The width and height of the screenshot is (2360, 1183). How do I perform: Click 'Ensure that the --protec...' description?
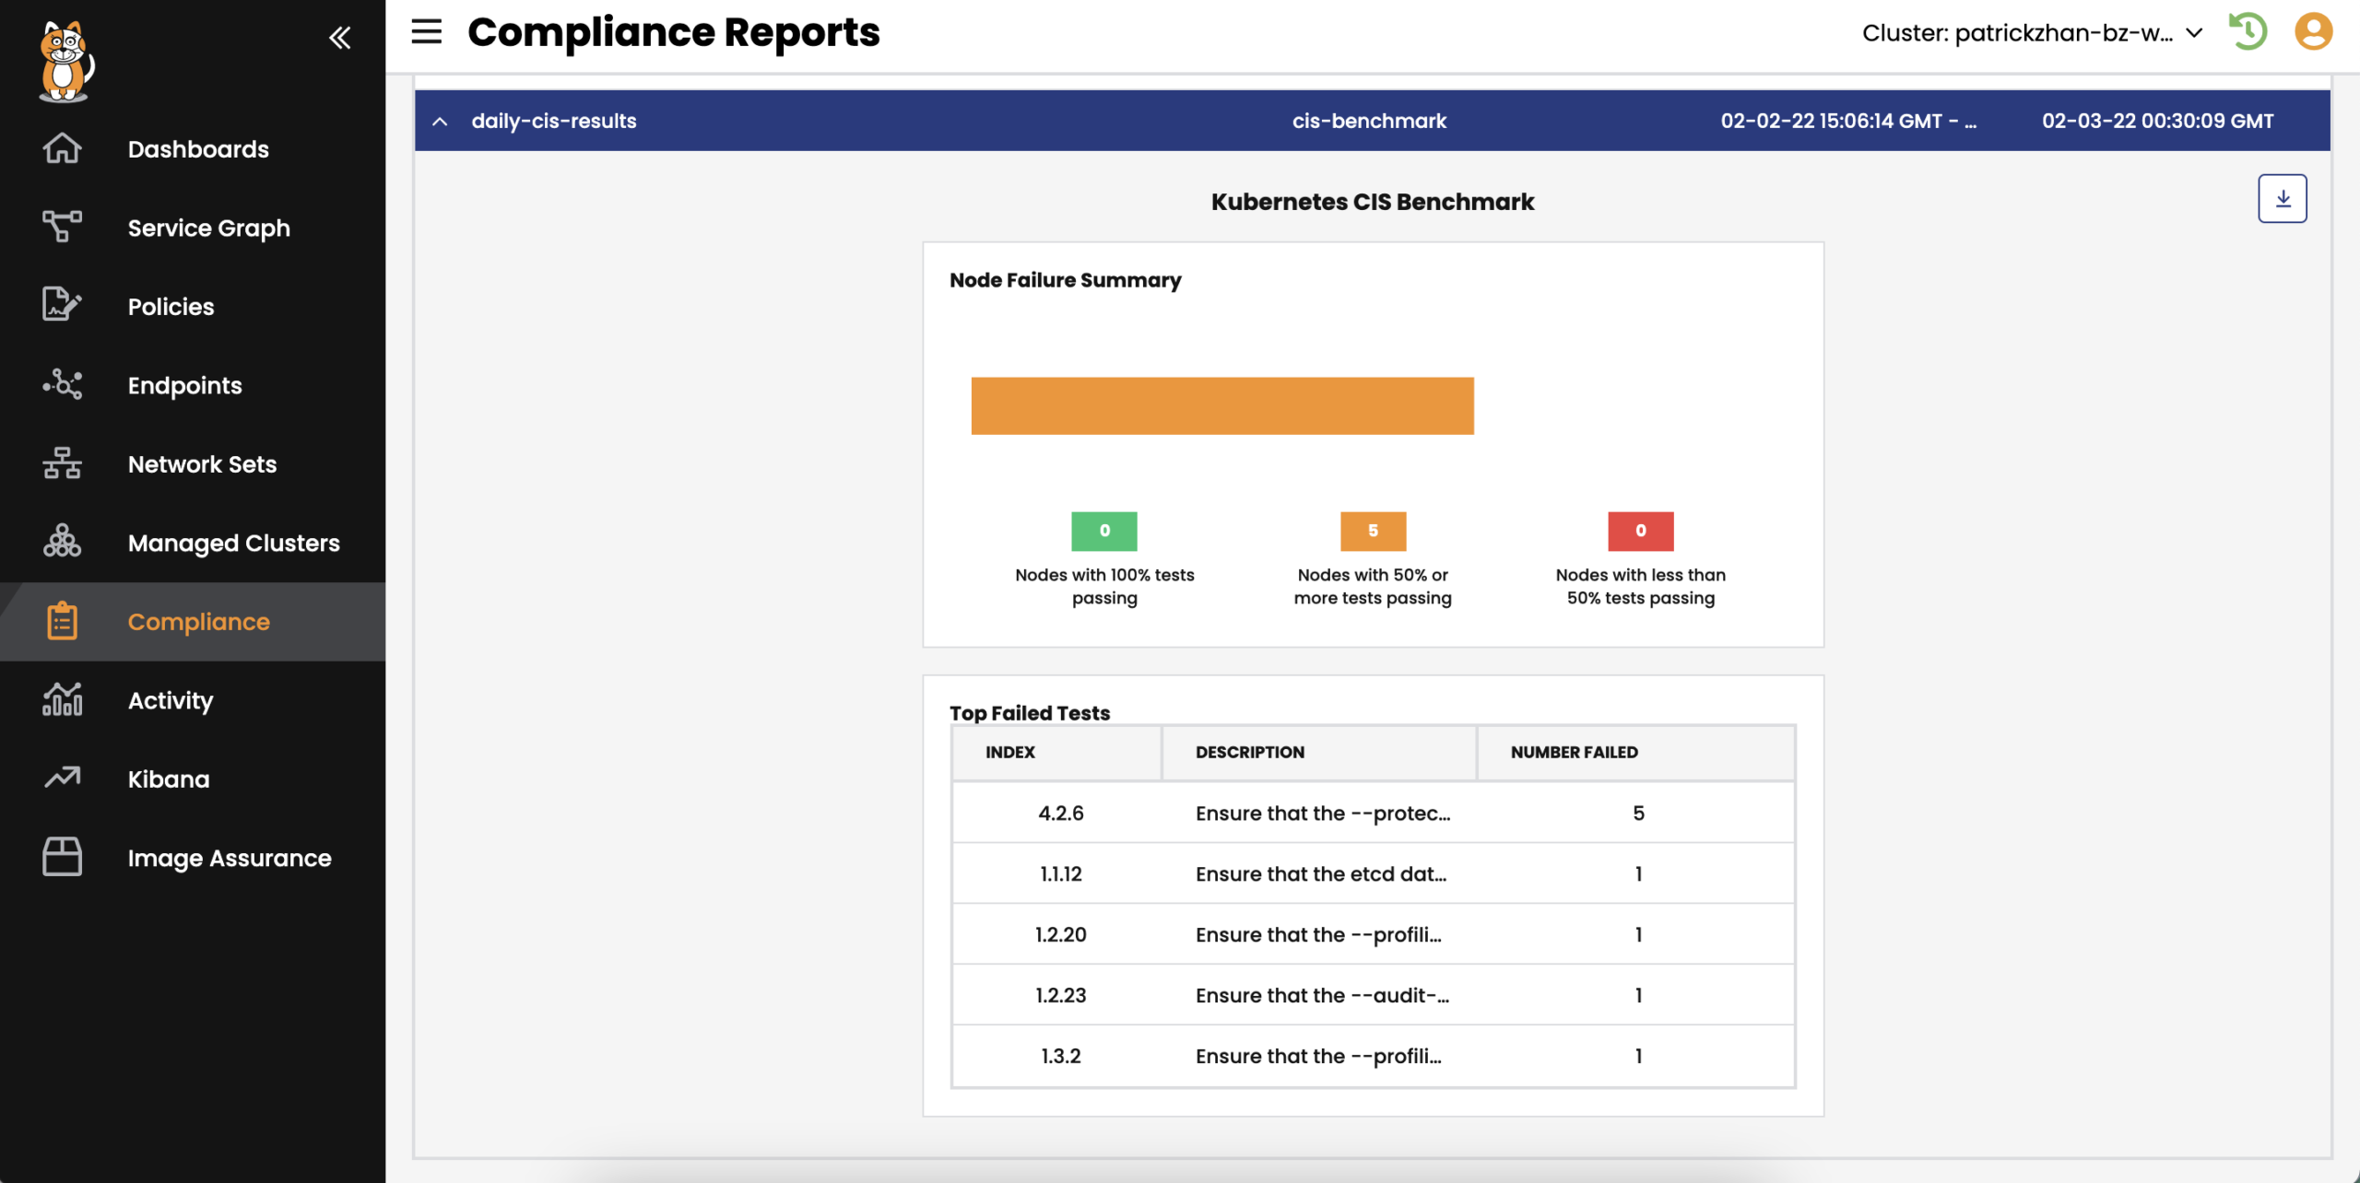[x=1323, y=813]
